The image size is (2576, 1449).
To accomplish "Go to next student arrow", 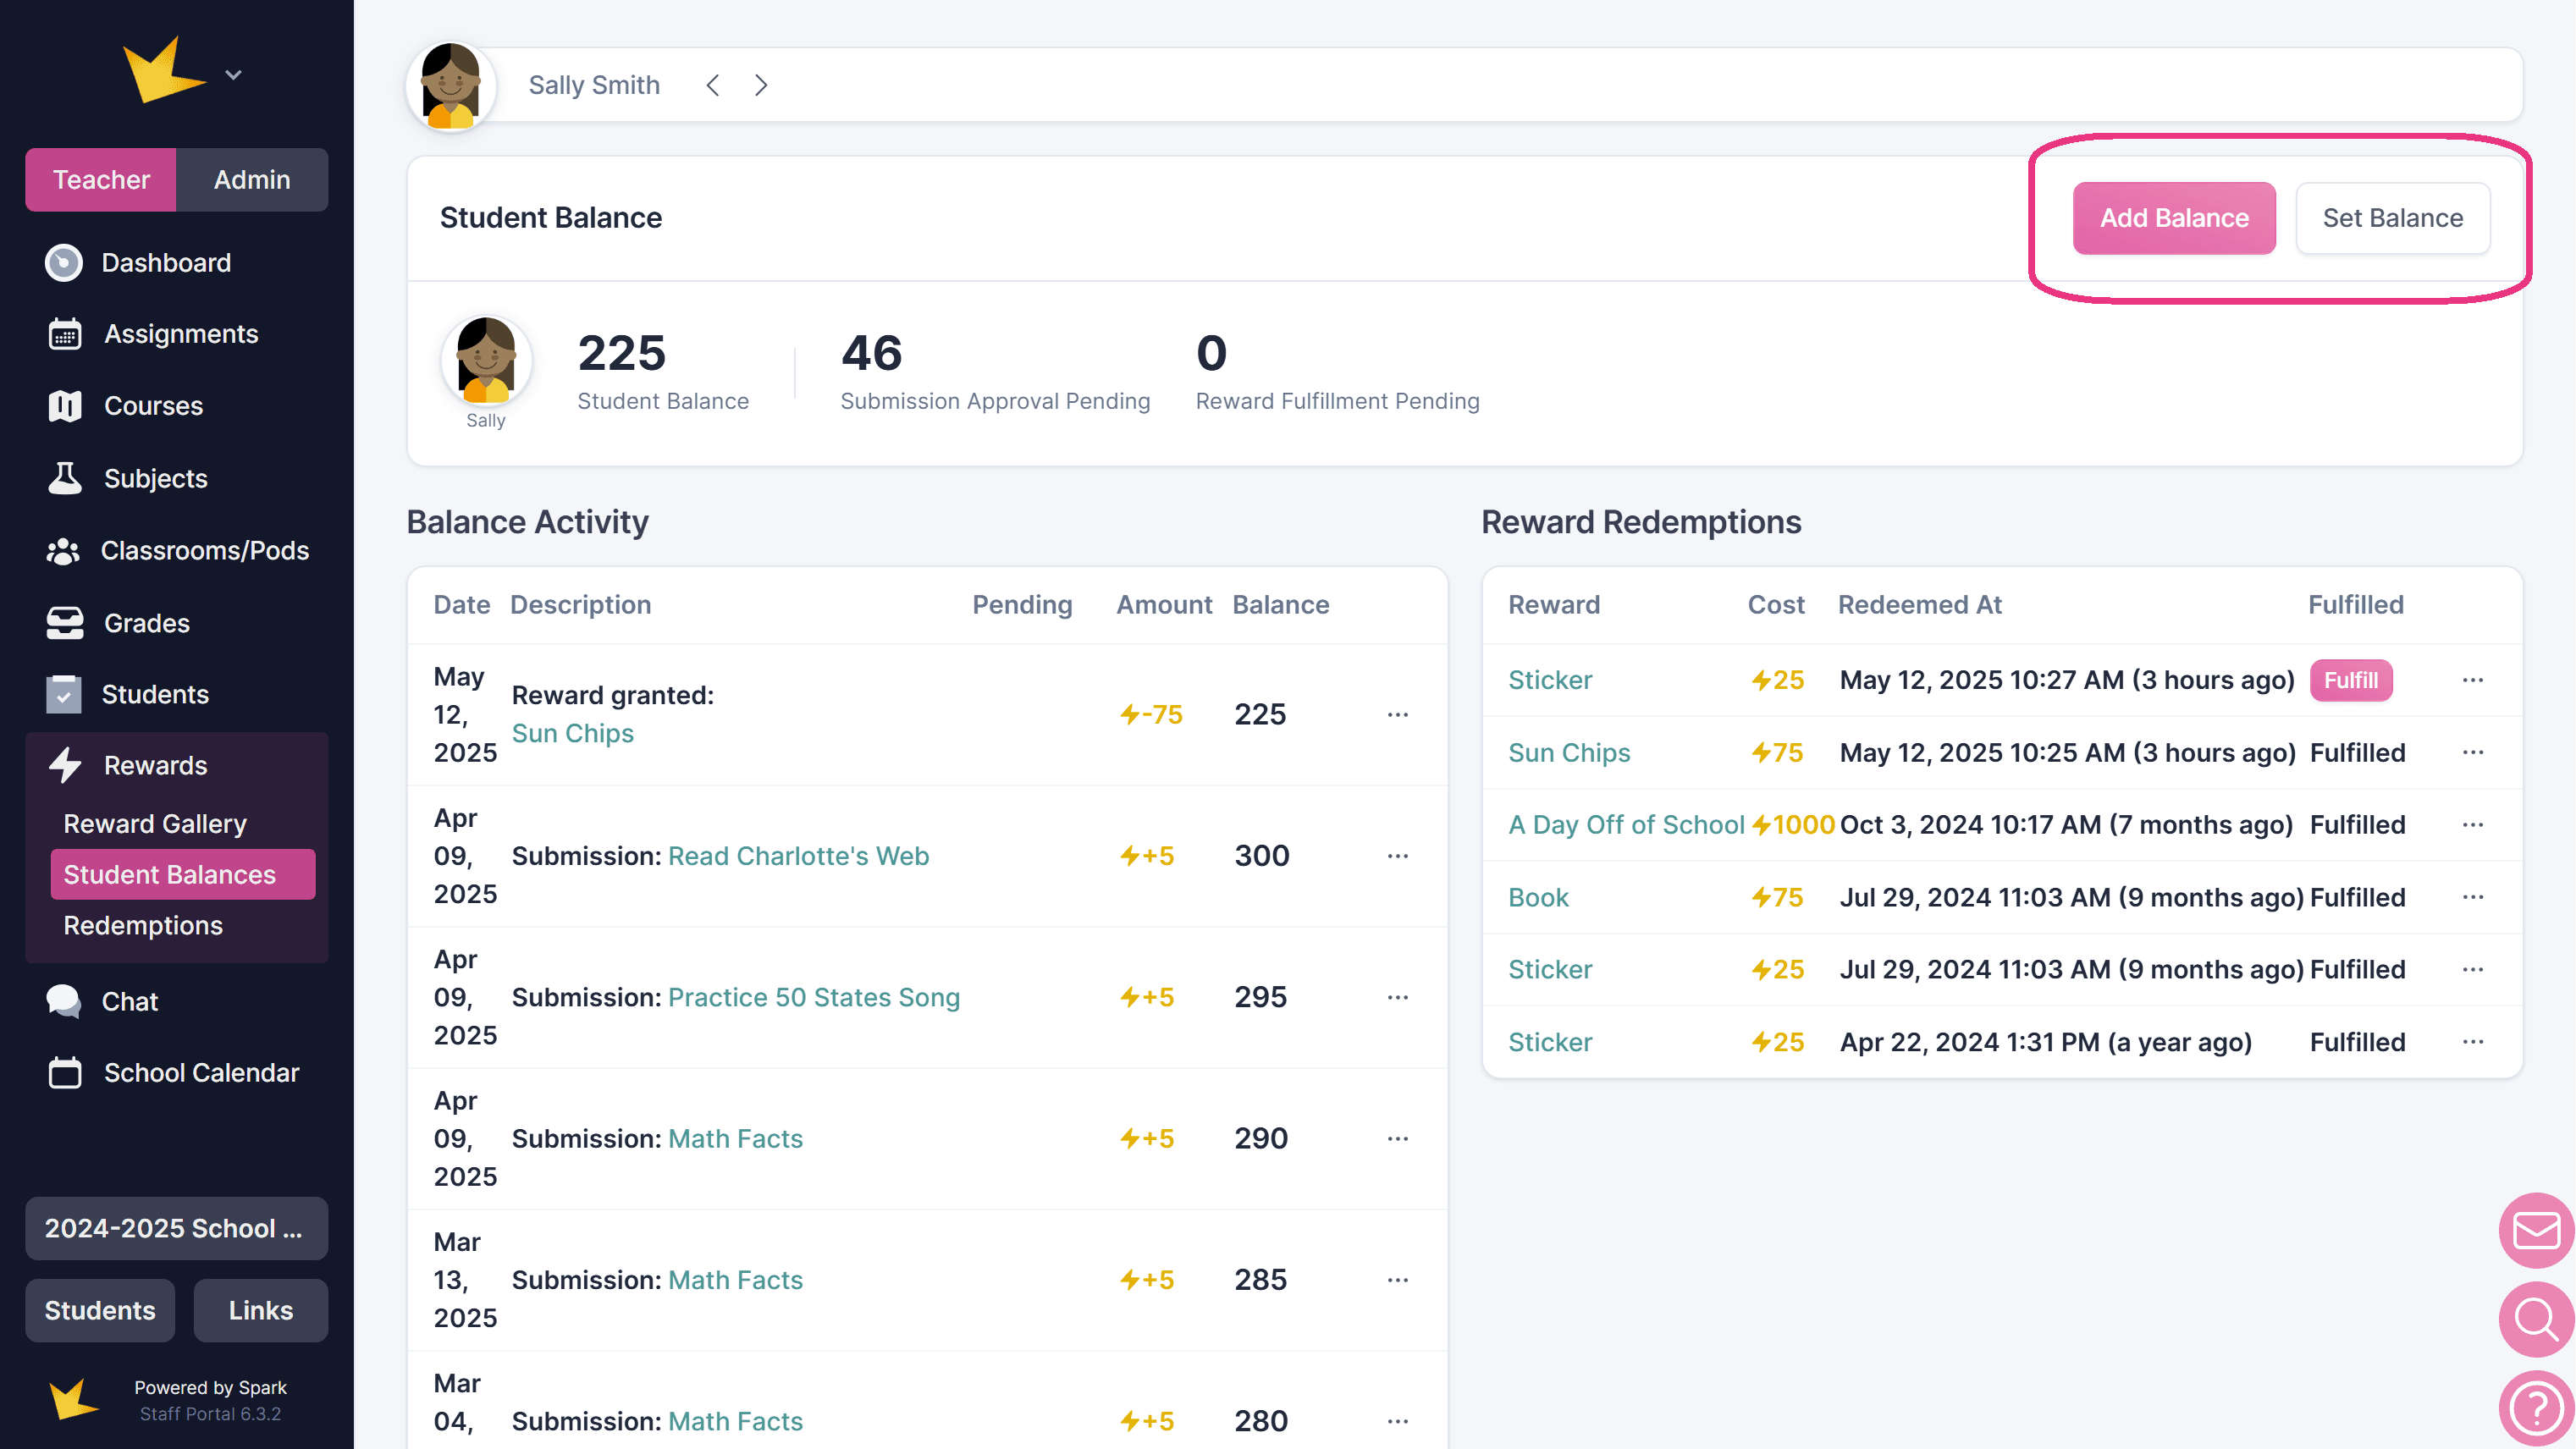I will 761,85.
